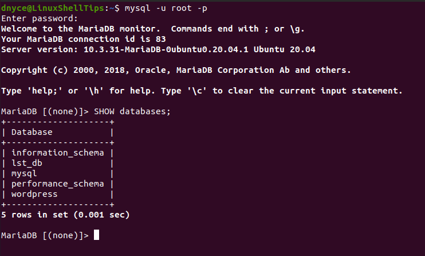Click the Database column header
Screen dimensions: 425x256
point(32,132)
